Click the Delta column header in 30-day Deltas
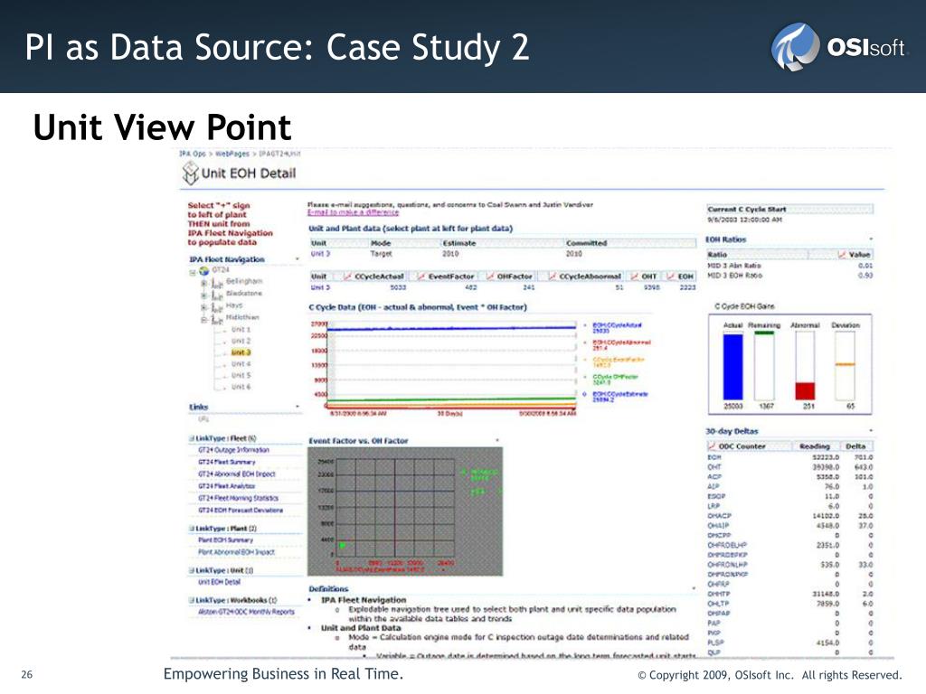The width and height of the screenshot is (926, 694). [x=855, y=446]
